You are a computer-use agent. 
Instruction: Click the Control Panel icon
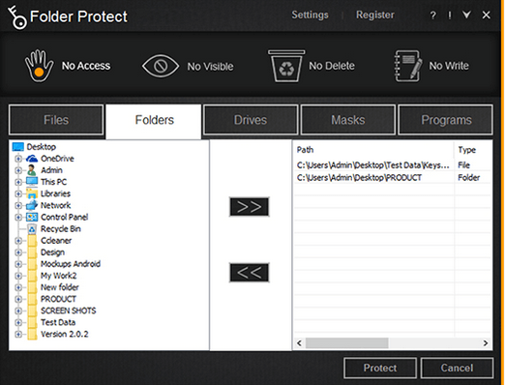[x=32, y=217]
